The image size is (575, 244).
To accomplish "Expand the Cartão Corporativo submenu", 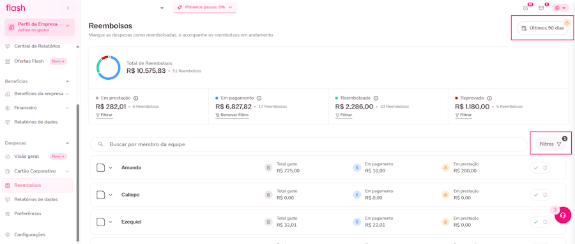I will click(67, 171).
